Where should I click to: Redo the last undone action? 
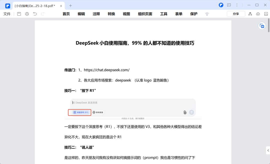43,14
